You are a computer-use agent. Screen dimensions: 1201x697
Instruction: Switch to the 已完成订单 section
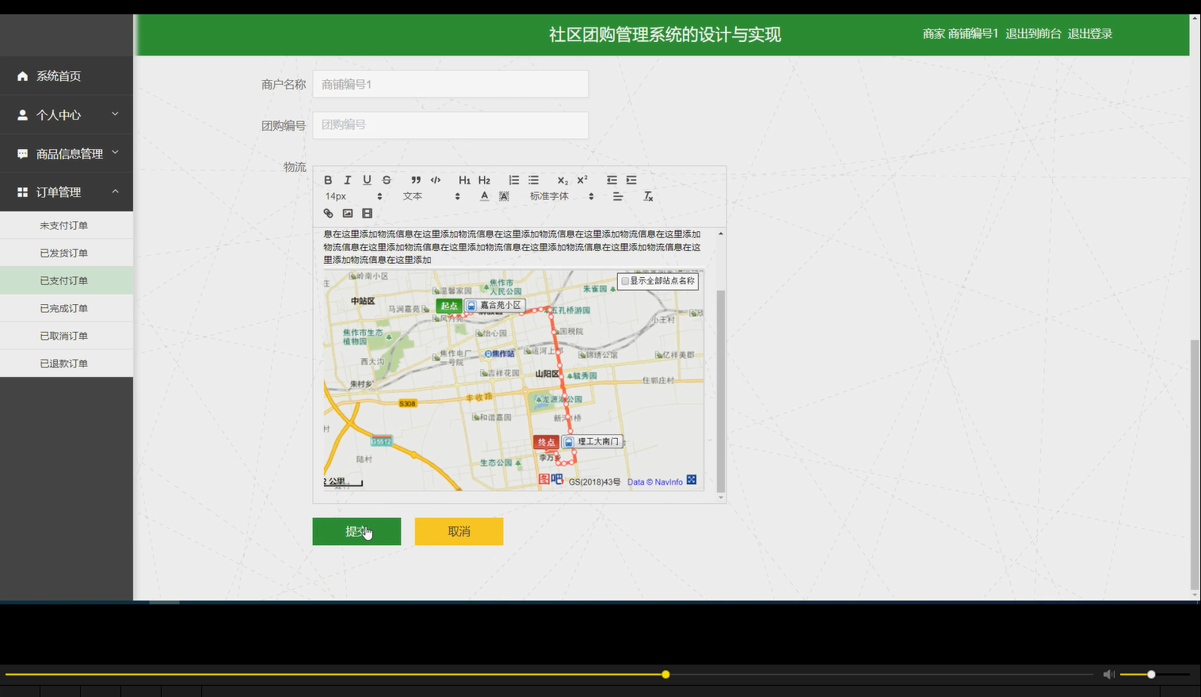[67, 307]
